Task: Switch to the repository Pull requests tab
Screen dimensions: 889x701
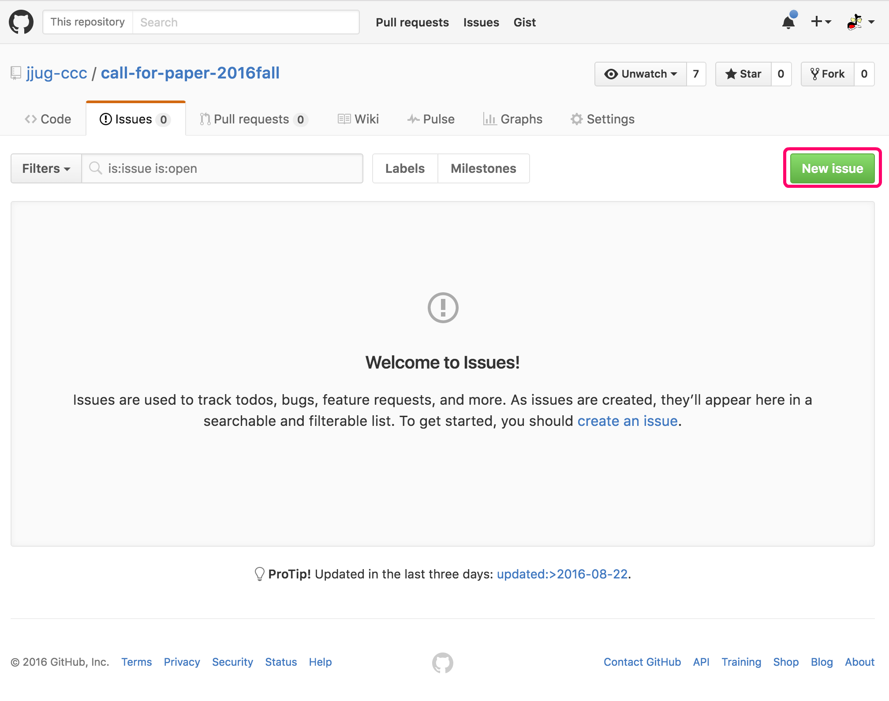Action: (254, 119)
